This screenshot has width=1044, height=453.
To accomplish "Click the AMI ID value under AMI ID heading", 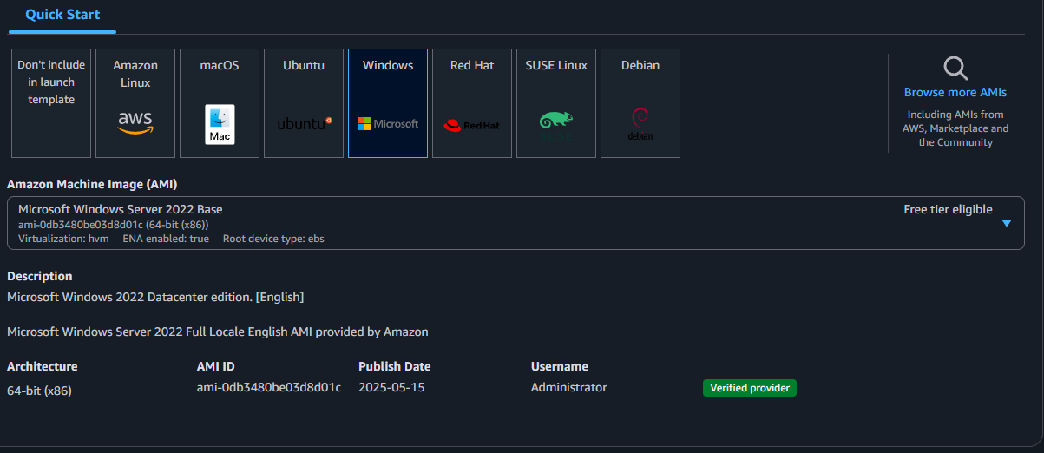I will [x=269, y=387].
